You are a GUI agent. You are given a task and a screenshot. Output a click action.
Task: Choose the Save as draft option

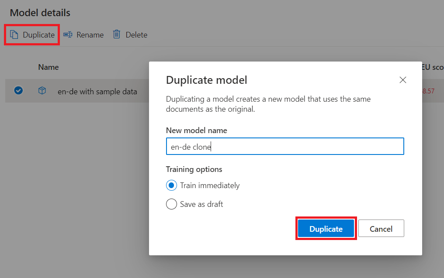coord(171,204)
